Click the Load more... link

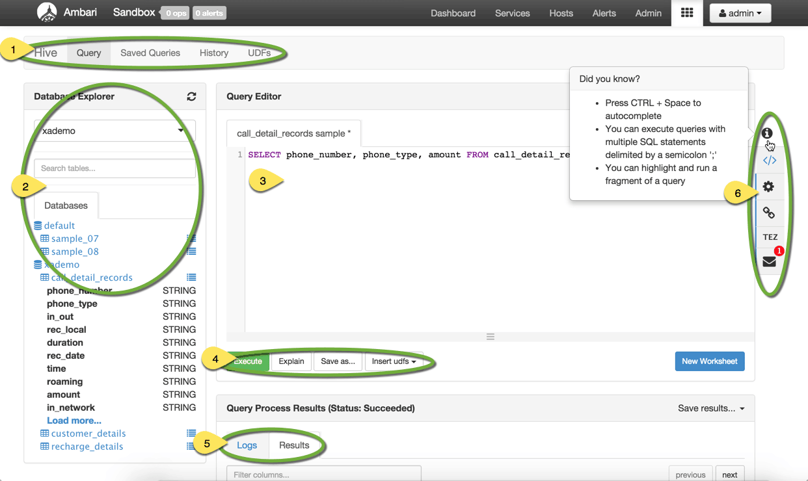pyautogui.click(x=74, y=421)
